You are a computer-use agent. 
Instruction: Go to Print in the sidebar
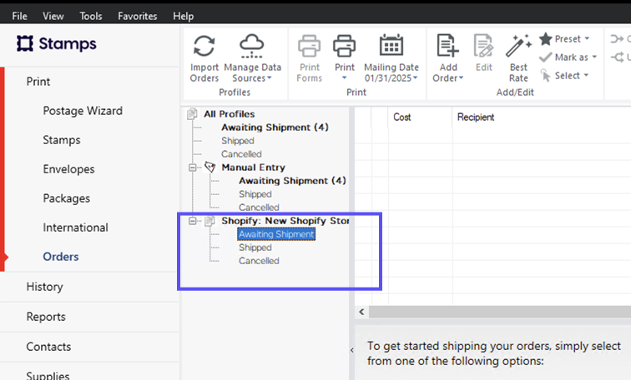tap(38, 82)
